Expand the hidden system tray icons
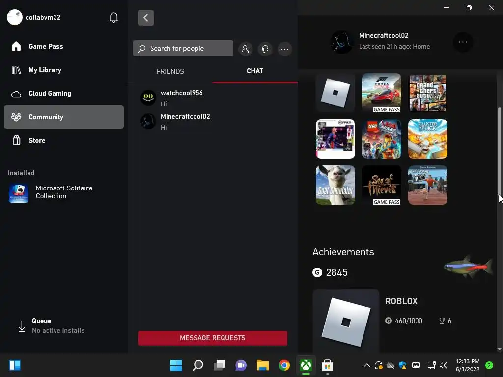This screenshot has width=503, height=377. [366, 365]
